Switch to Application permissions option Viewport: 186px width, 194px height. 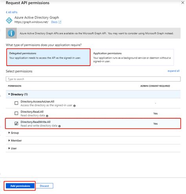tap(132, 57)
